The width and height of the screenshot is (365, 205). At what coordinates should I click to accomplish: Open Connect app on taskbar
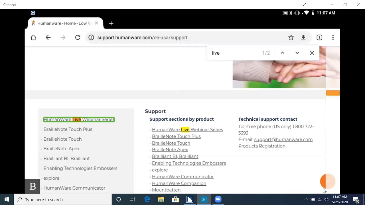(x=204, y=200)
